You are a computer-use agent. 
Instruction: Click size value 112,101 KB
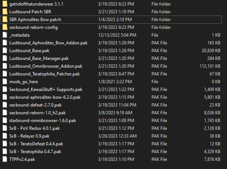(210, 66)
